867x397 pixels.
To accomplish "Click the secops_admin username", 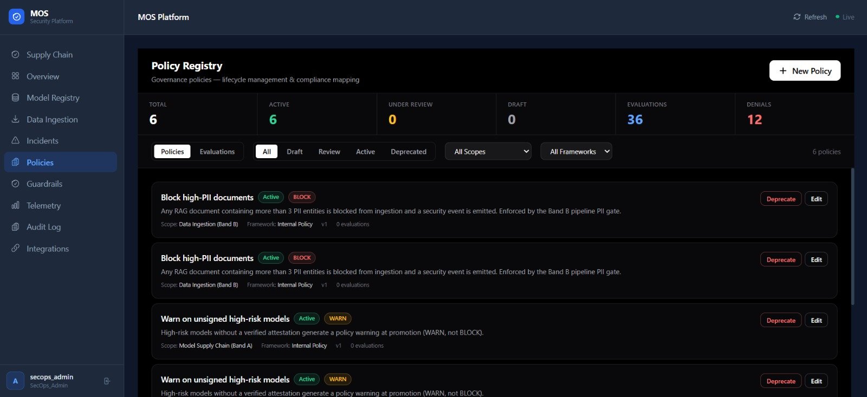I will coord(51,377).
